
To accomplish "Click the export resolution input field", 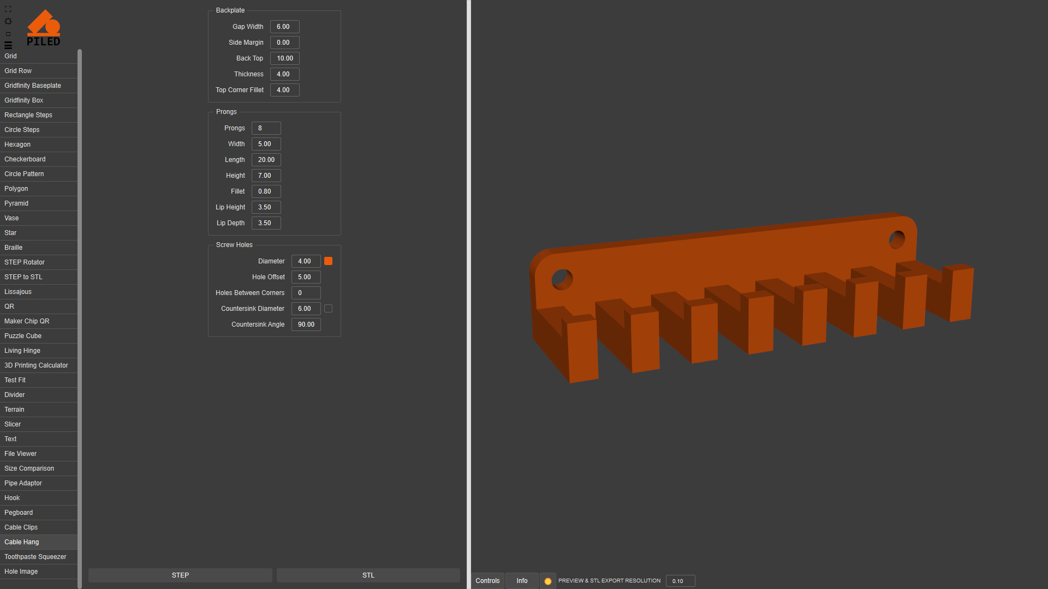I will 680,581.
